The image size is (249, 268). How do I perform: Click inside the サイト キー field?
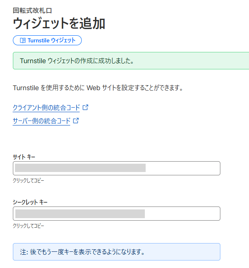183,168
